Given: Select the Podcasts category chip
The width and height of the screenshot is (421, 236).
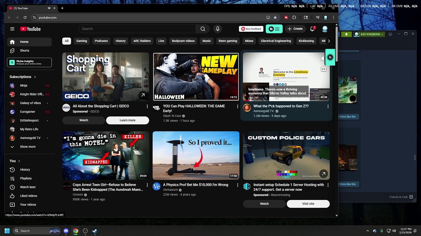Looking at the screenshot, I should [101, 41].
